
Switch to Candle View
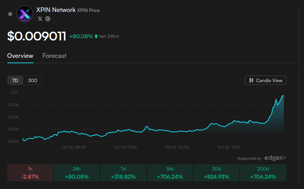[265, 80]
